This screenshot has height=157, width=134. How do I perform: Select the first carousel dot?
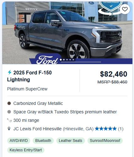click(x=61, y=60)
